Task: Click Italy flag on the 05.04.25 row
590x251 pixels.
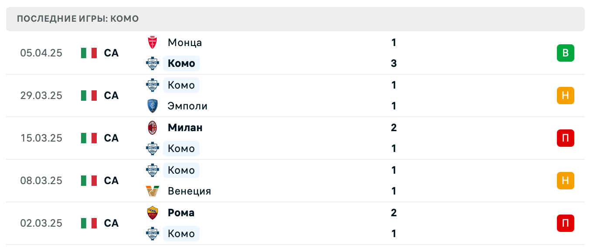Action: (x=89, y=53)
